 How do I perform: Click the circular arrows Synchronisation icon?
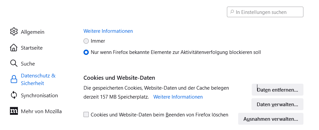pyautogui.click(x=14, y=95)
